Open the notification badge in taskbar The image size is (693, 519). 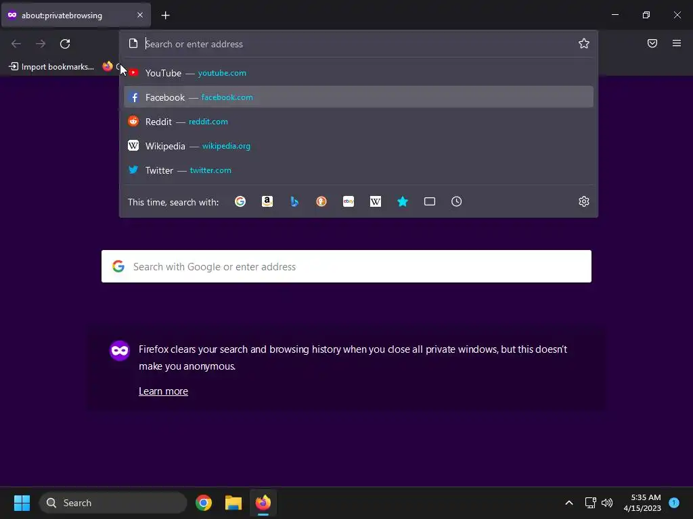coord(674,503)
